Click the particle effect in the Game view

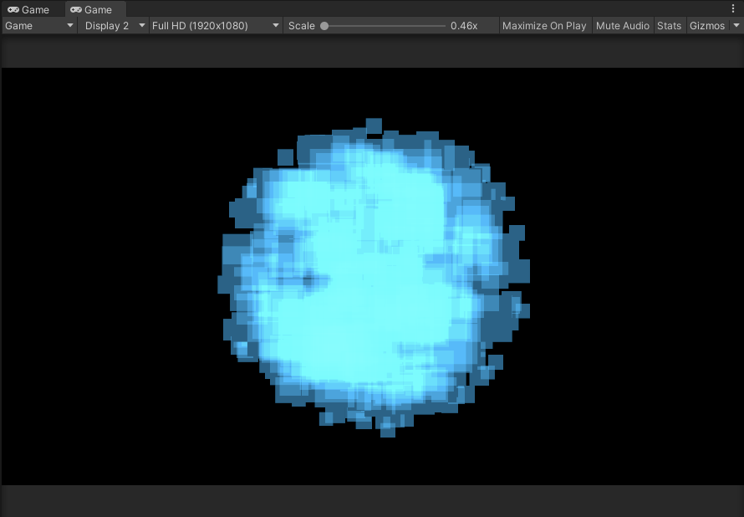[x=374, y=276]
